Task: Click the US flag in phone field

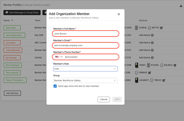Action: pyautogui.click(x=57, y=57)
